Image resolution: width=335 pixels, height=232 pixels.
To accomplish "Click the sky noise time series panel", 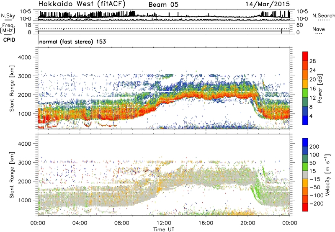I will point(164,15).
